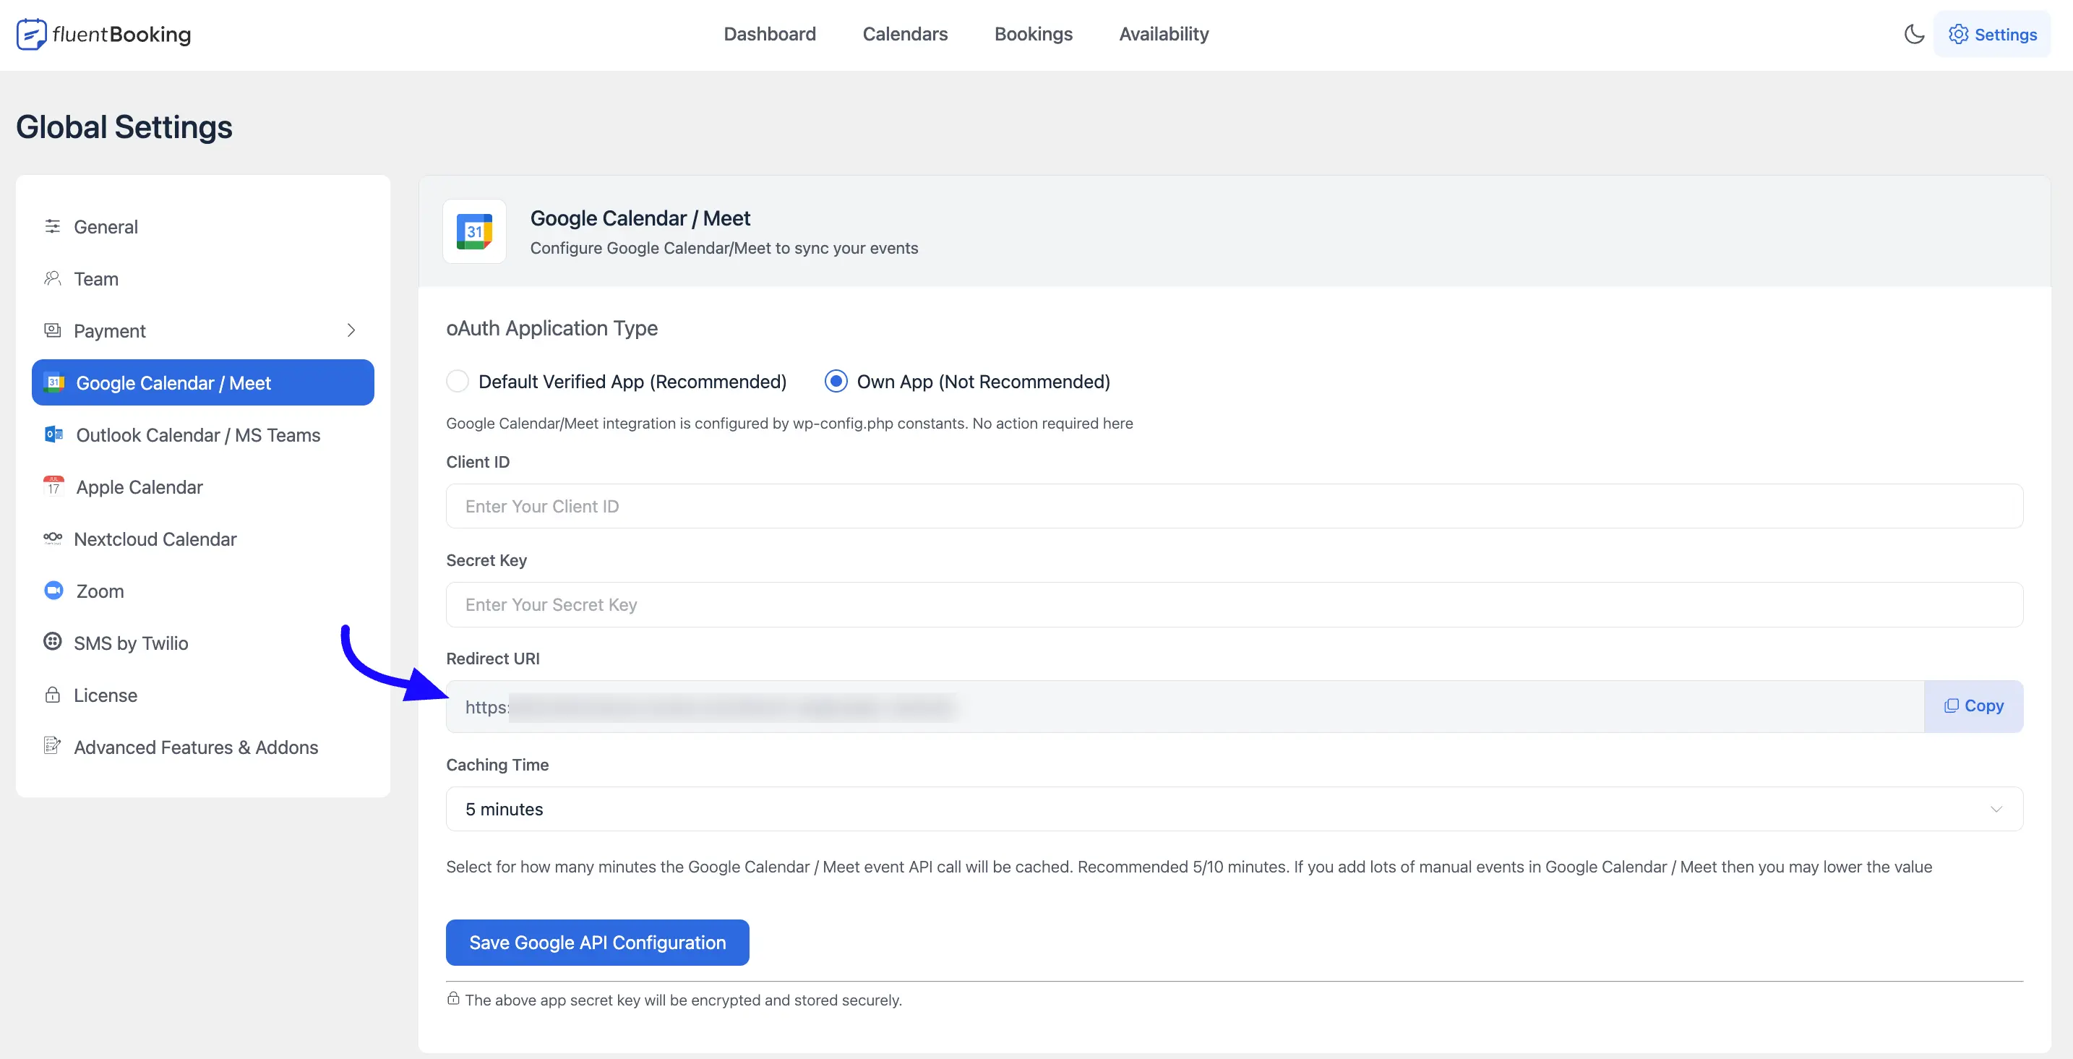The height and width of the screenshot is (1059, 2073).
Task: Click the Caching Time dropdown arrow
Action: coord(1996,809)
